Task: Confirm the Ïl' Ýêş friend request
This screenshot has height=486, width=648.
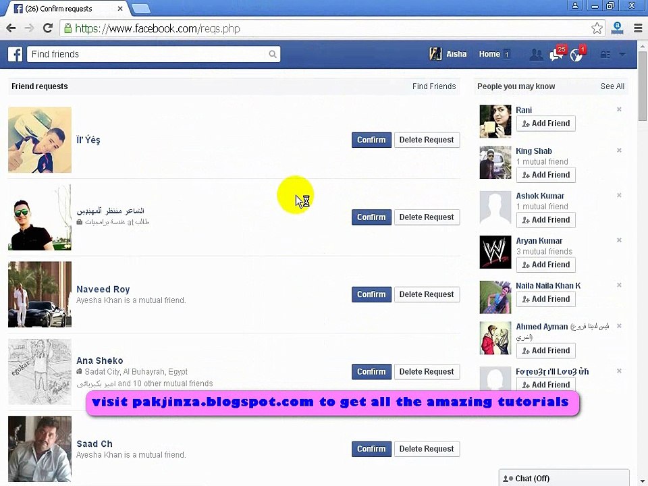Action: [371, 140]
